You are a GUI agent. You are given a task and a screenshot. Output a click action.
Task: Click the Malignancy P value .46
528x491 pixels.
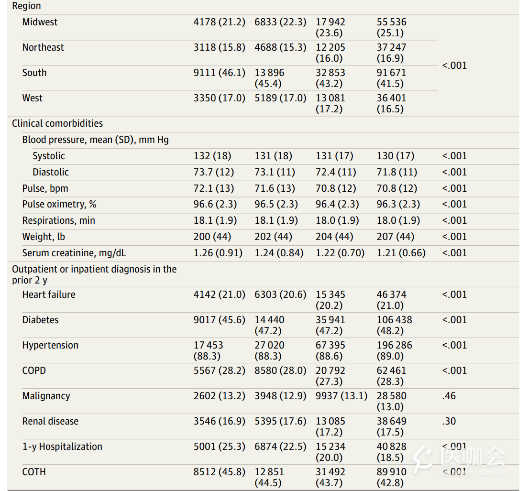tap(449, 396)
